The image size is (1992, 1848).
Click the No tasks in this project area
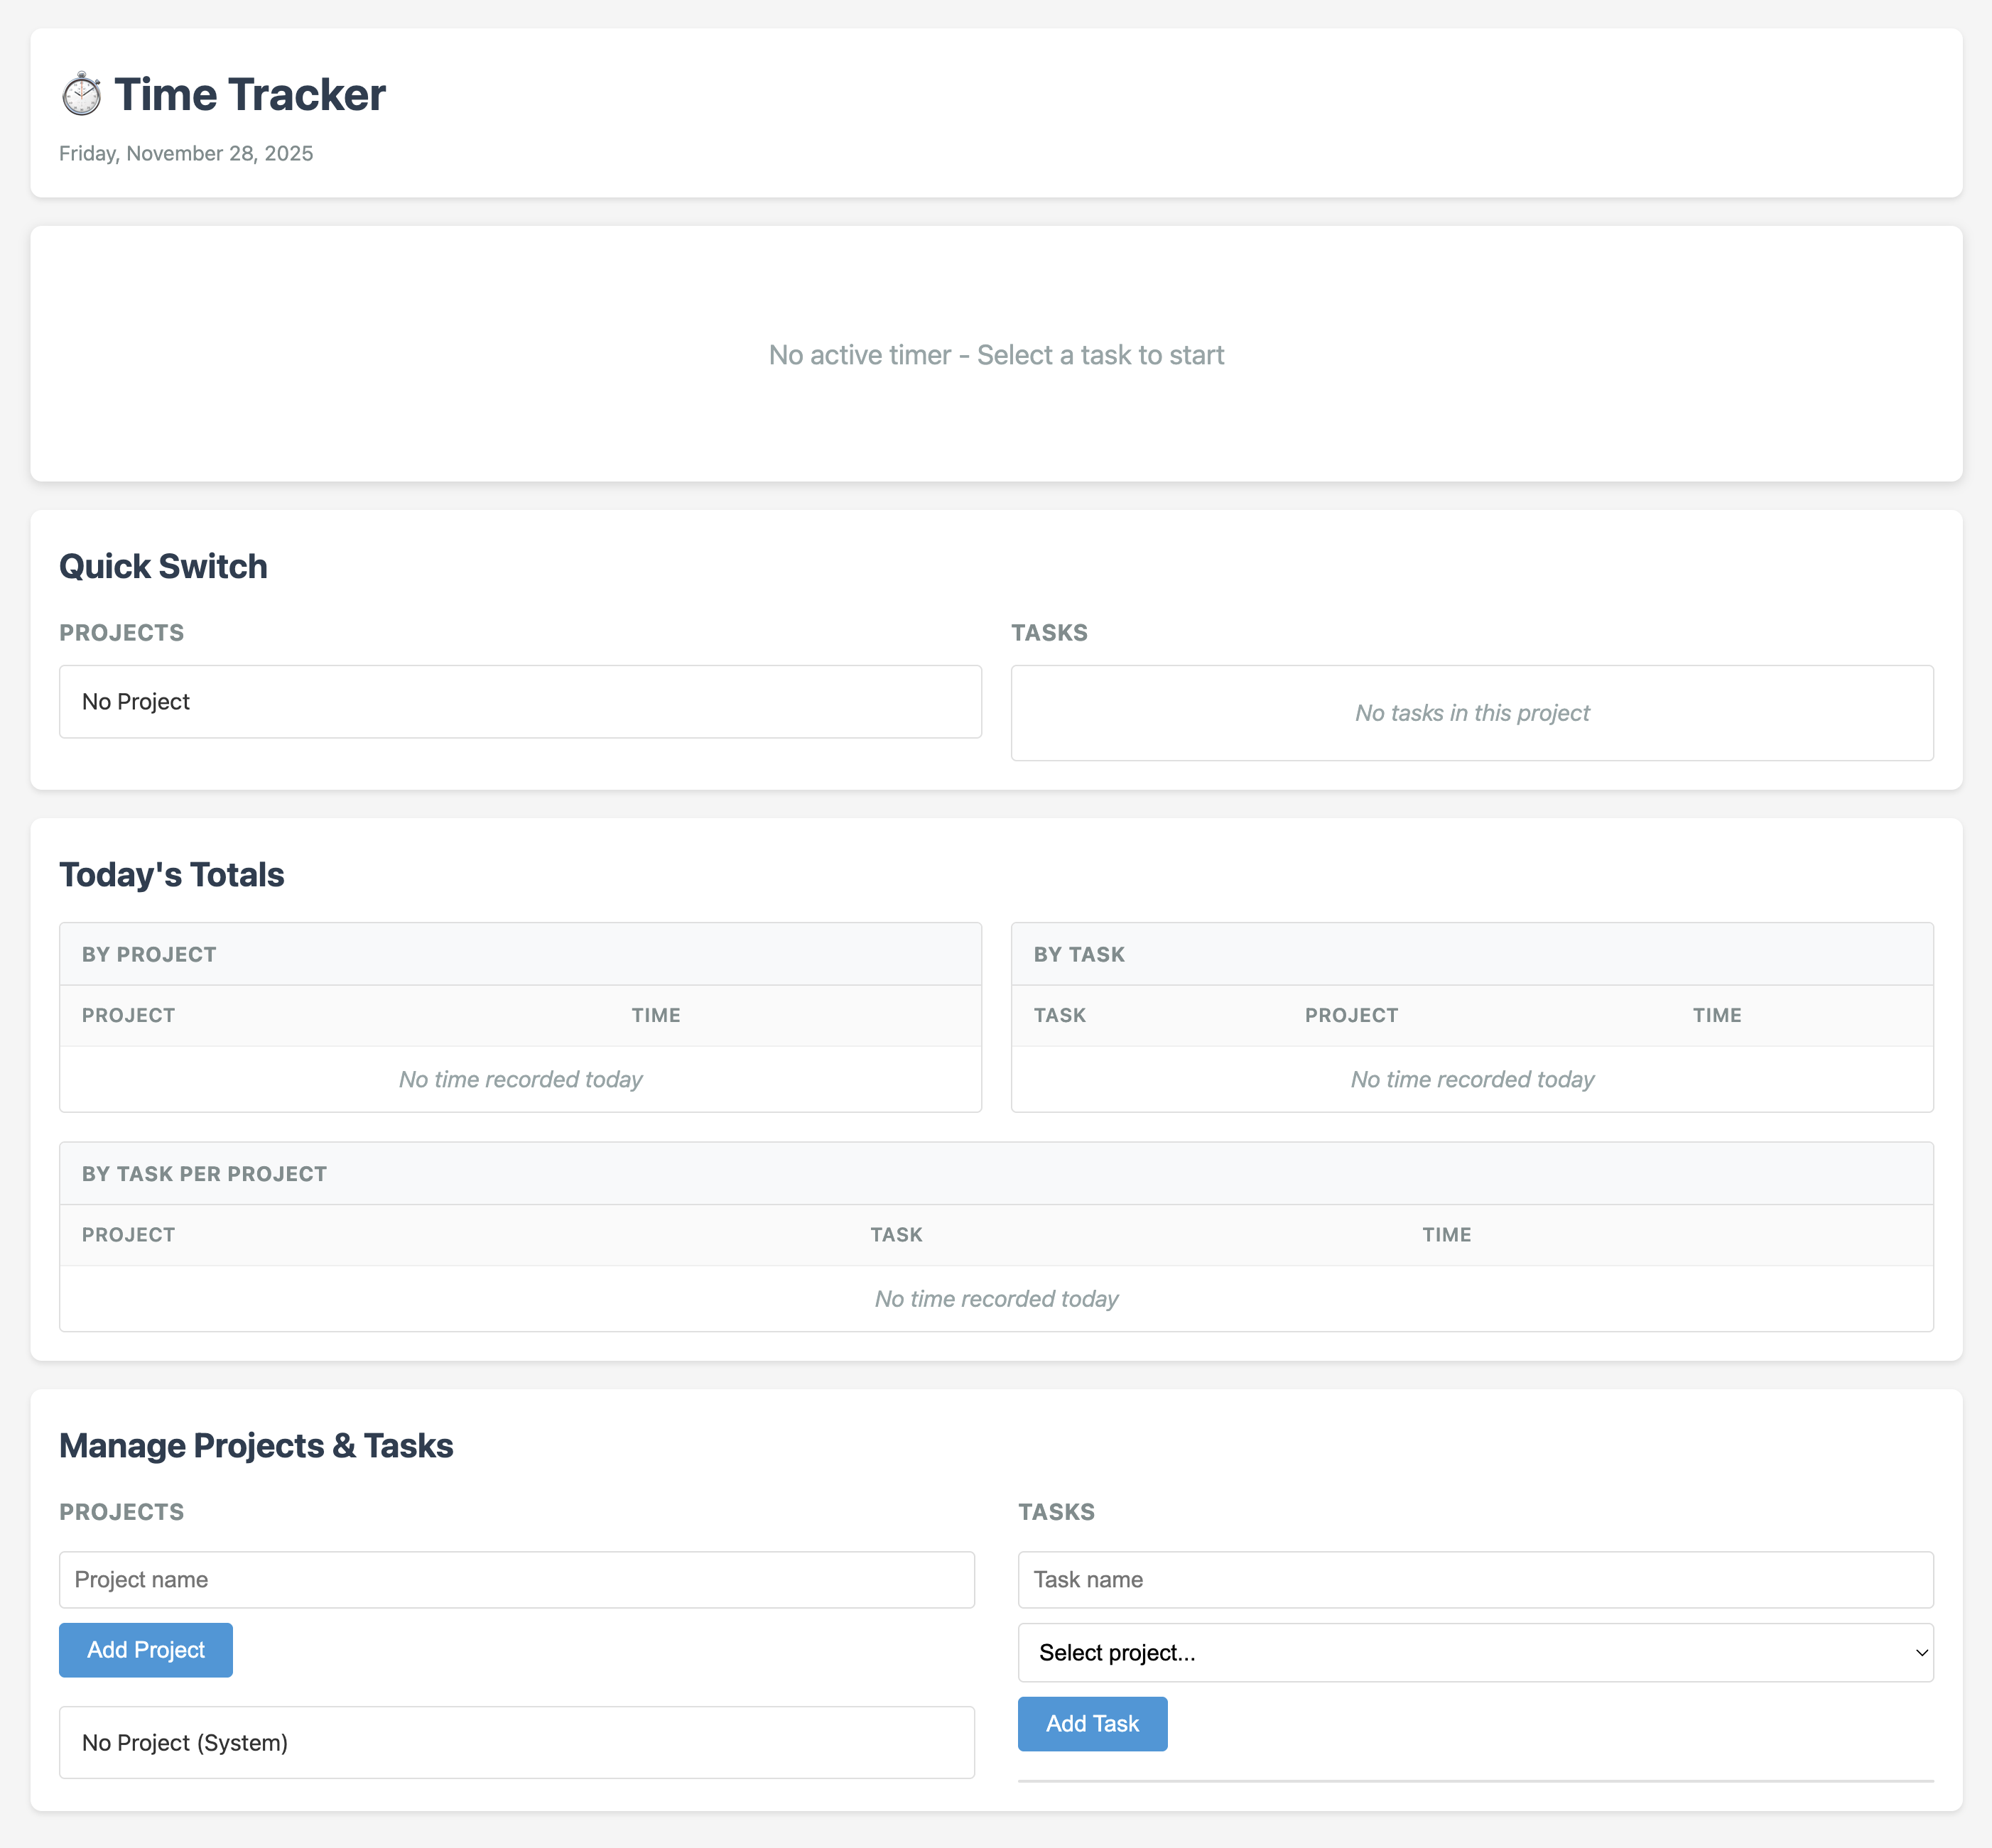(x=1471, y=713)
